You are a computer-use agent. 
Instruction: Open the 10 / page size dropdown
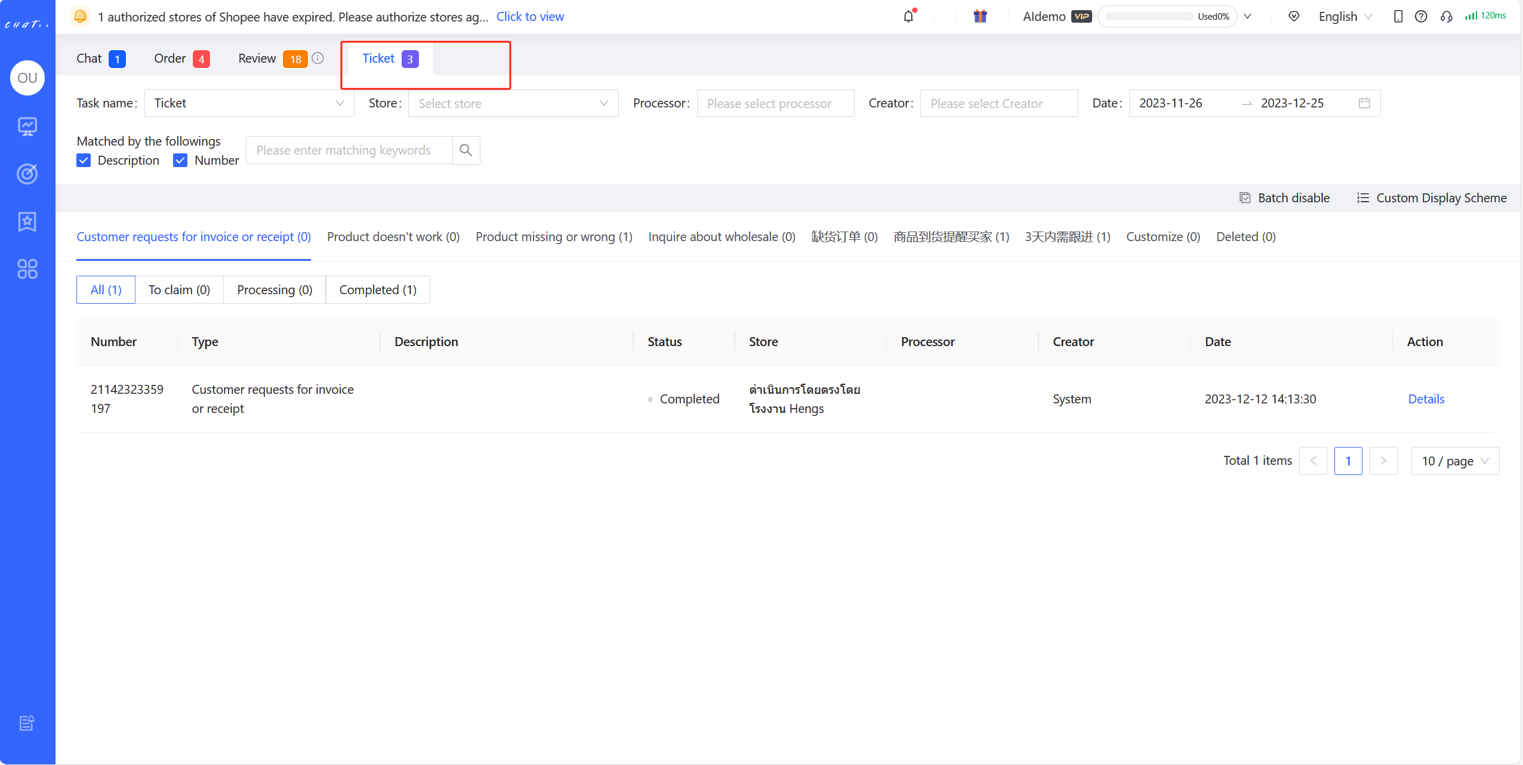point(1455,461)
